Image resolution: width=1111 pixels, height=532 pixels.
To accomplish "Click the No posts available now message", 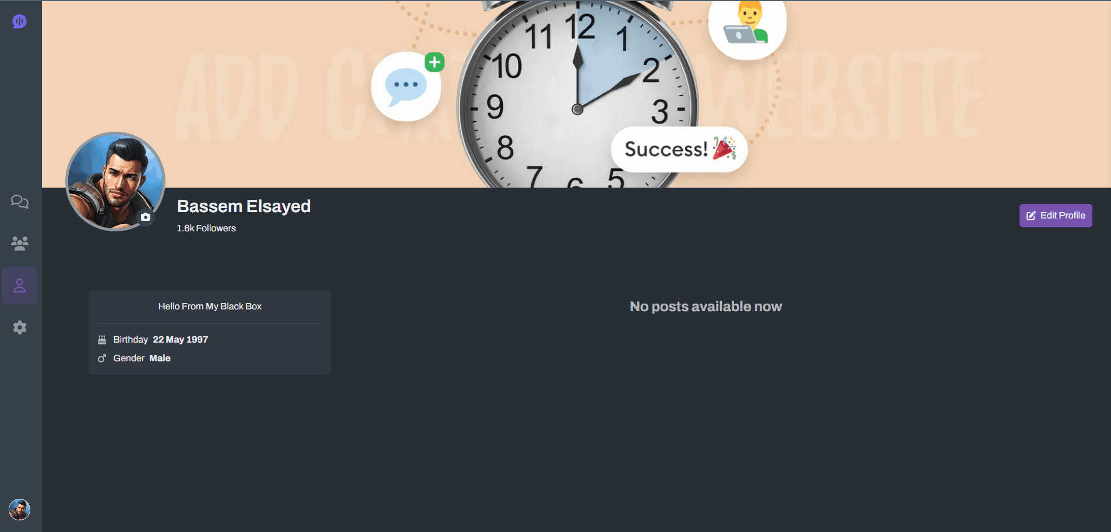I will 706,306.
